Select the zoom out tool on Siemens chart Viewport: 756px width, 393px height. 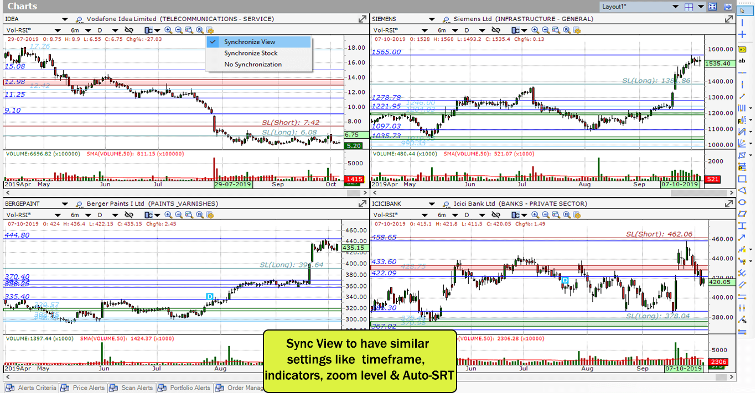545,30
